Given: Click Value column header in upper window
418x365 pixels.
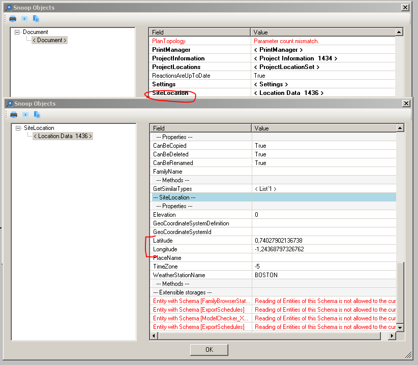Looking at the screenshot, I should pos(323,32).
